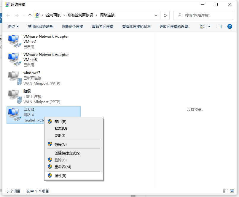
Task: Click the 以太网 adapter computer icon
Action: tap(13, 114)
